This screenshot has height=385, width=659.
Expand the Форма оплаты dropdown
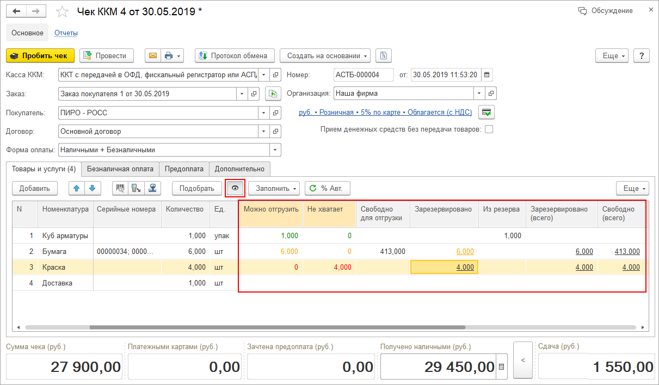point(275,150)
